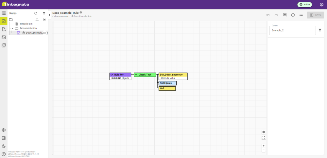The image size is (327, 158).
Task: Collapse the Check That node
Action: click(x=136, y=75)
